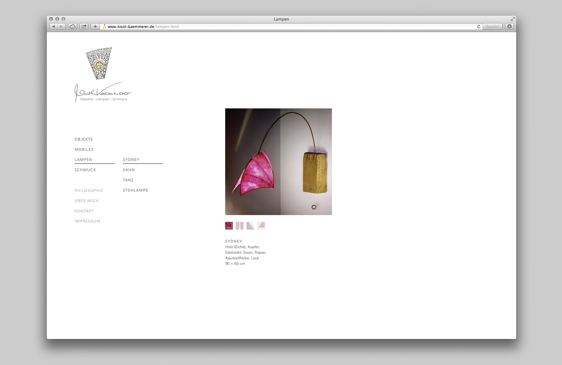Click the Reader button in address bar
Screen dimensions: 562x365
(x=492, y=27)
